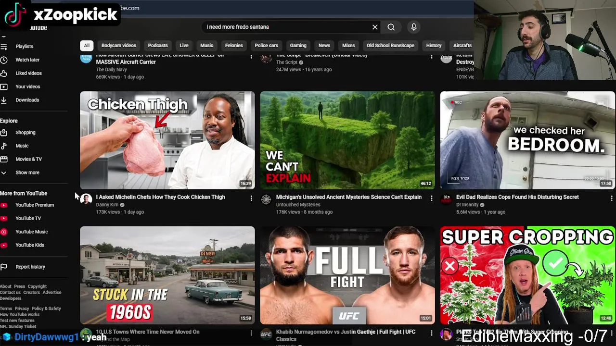This screenshot has height=346, width=616.
Task: Expand Show more under Explore
Action: point(27,173)
